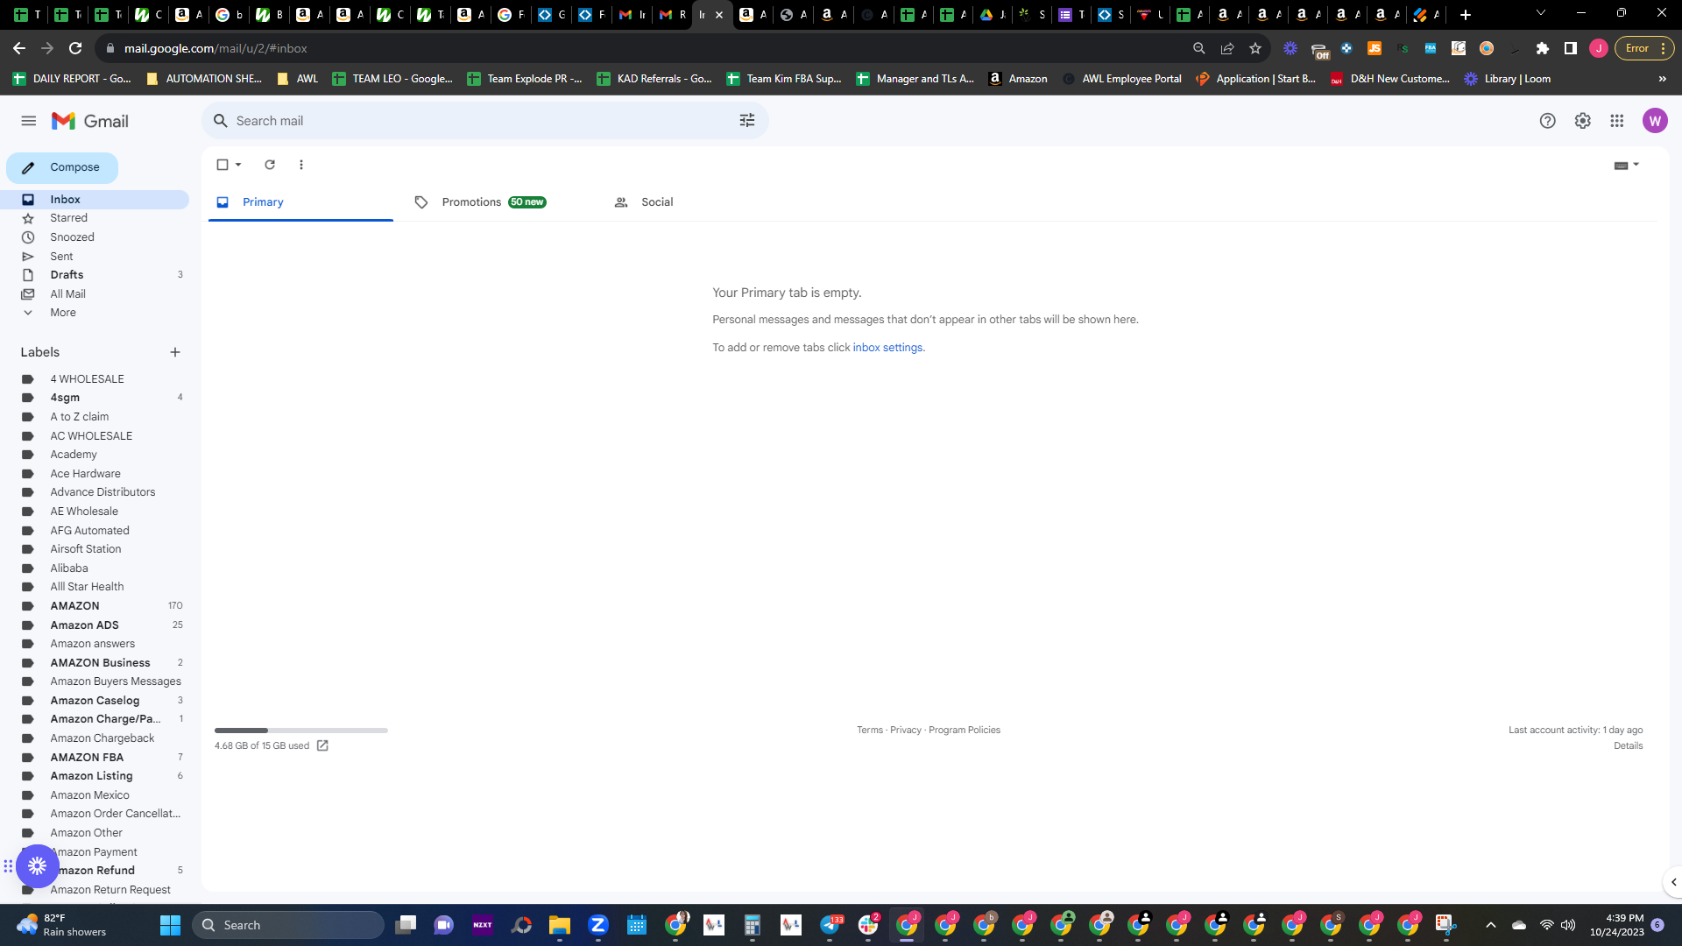Open the Snoozed folder
Image resolution: width=1682 pixels, height=946 pixels.
click(x=95, y=237)
